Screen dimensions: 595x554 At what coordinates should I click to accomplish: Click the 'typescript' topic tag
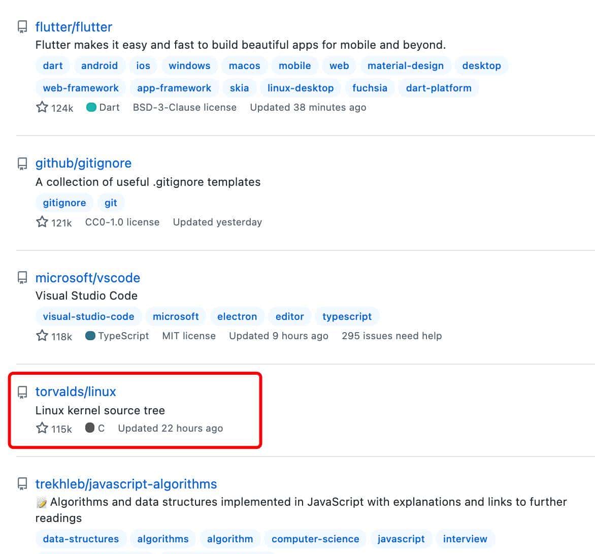pos(347,316)
